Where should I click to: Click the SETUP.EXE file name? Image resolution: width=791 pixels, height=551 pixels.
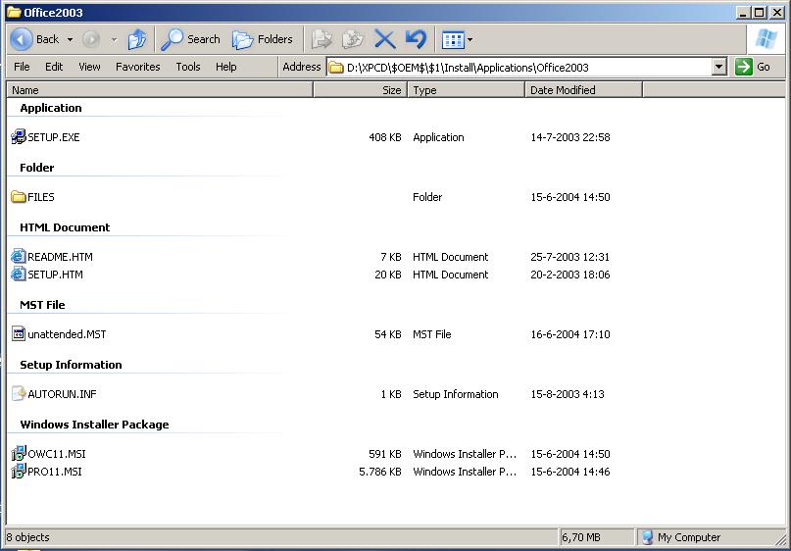click(x=54, y=137)
